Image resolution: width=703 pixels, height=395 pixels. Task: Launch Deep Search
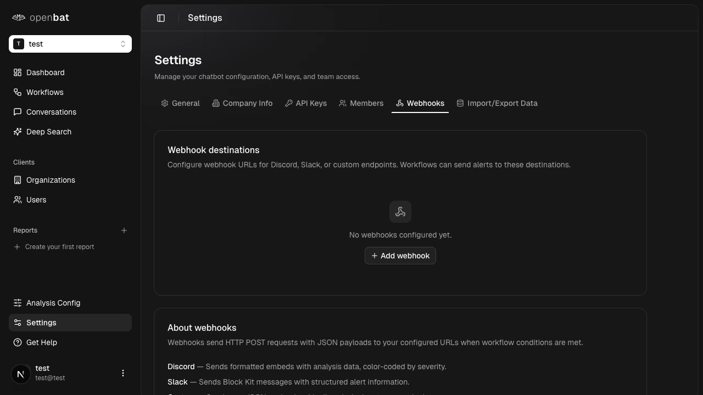pos(48,132)
